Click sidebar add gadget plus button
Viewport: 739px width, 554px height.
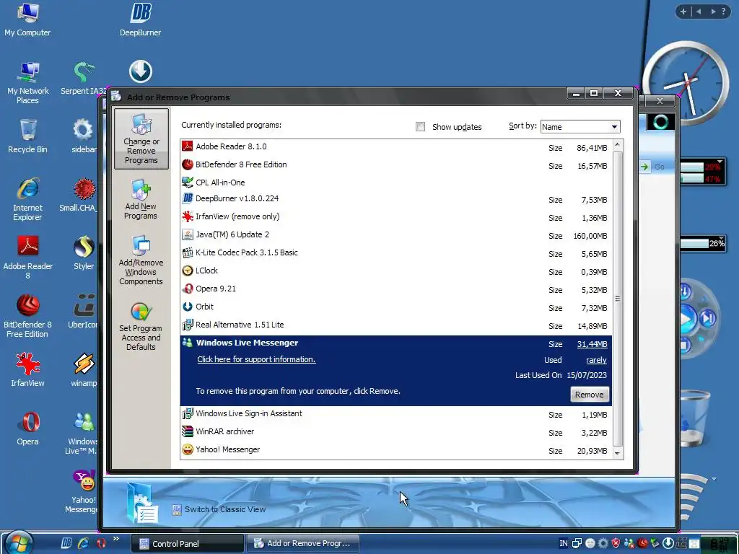(683, 12)
